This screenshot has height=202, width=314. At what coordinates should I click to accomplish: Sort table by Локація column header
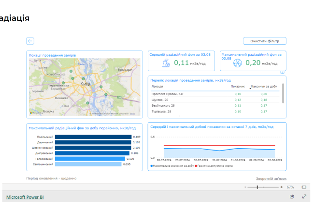tap(157, 87)
